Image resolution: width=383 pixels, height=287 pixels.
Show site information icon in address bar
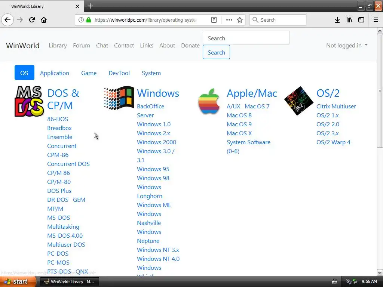tap(81, 20)
